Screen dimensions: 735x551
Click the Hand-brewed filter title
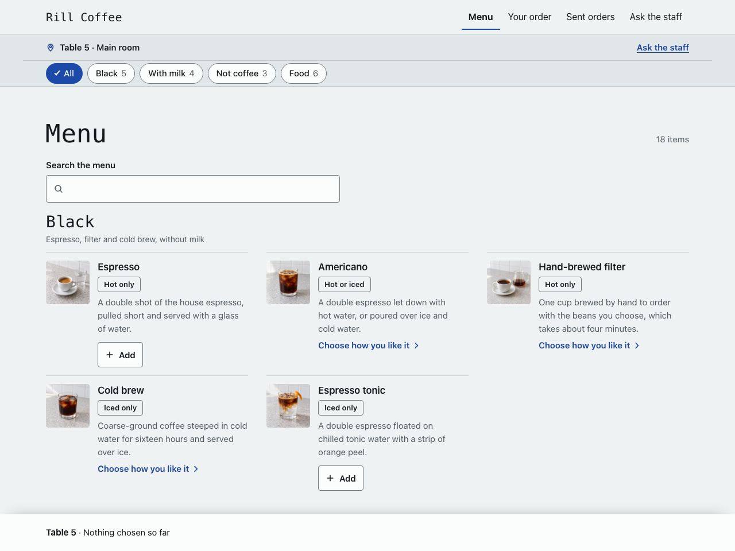(x=582, y=267)
